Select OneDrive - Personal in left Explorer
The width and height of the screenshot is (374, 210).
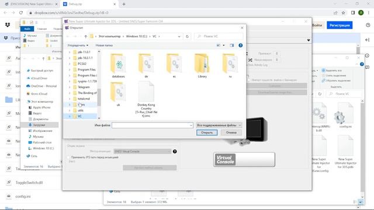41,86
